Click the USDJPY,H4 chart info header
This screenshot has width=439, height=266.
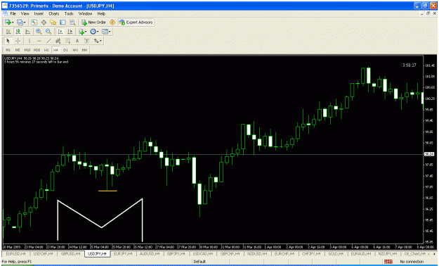[x=32, y=58]
